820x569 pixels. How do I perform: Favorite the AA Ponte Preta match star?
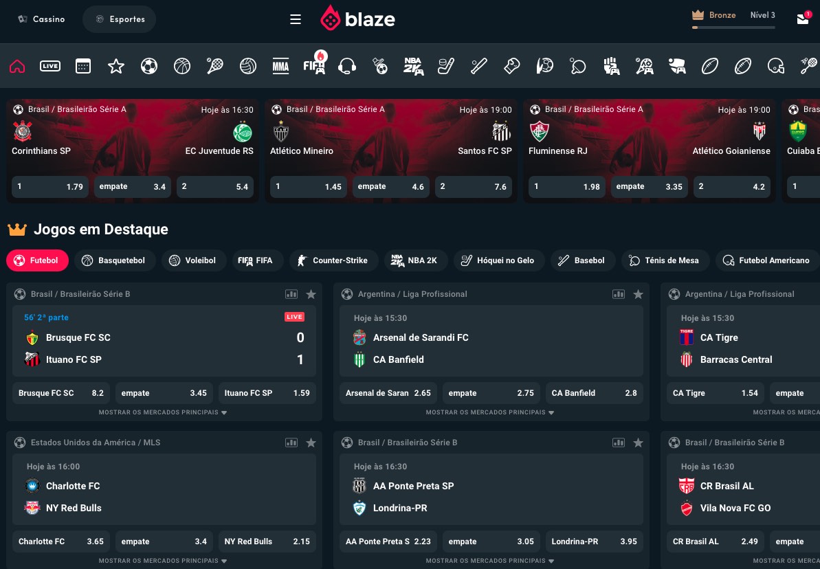point(638,443)
